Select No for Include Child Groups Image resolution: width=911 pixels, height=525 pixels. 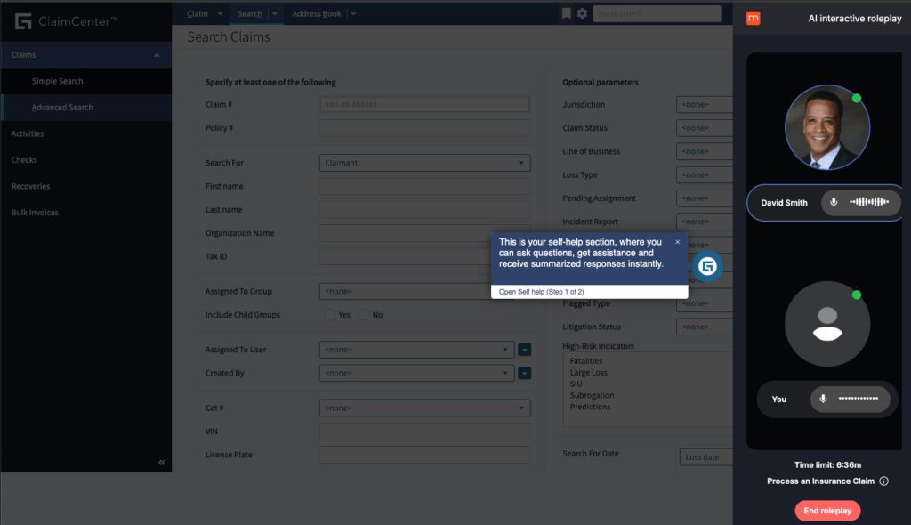click(x=363, y=315)
